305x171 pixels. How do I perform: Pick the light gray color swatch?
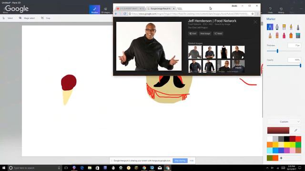point(275,139)
